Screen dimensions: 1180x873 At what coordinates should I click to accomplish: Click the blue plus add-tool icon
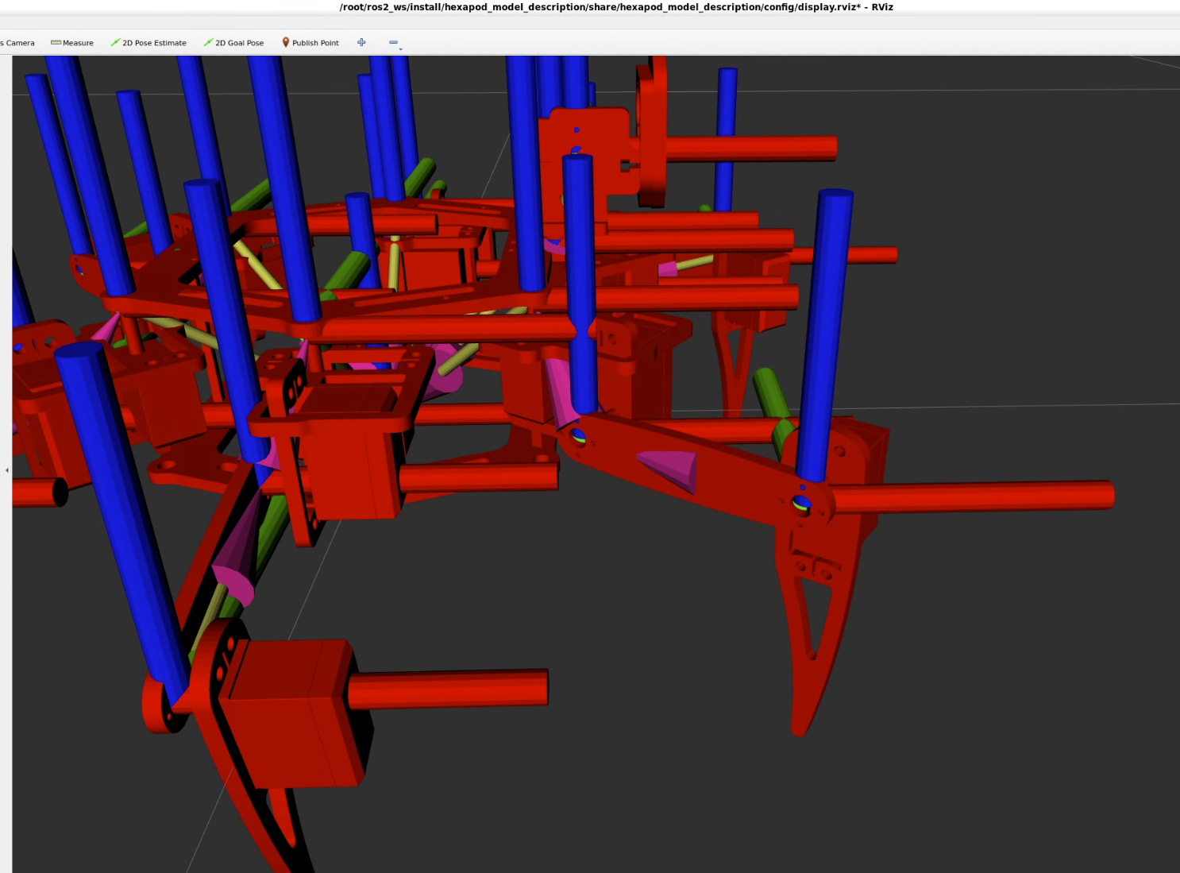click(x=361, y=42)
